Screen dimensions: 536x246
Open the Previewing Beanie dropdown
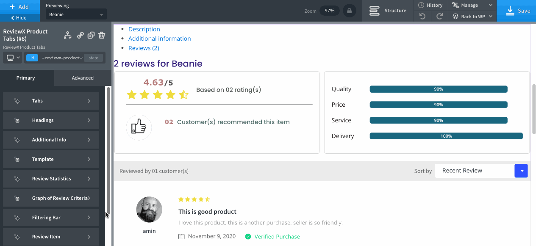(x=76, y=15)
